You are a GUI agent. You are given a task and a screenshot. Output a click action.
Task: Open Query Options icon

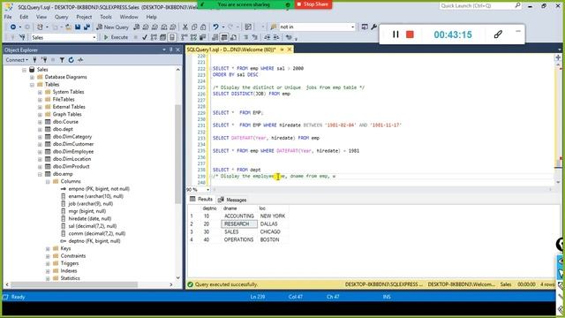point(162,37)
